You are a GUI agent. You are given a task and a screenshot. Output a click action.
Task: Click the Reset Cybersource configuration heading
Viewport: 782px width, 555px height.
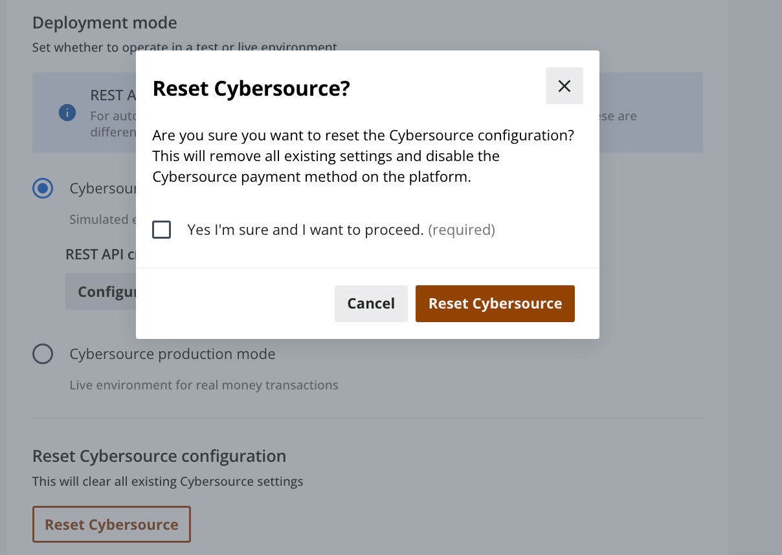[x=159, y=455]
